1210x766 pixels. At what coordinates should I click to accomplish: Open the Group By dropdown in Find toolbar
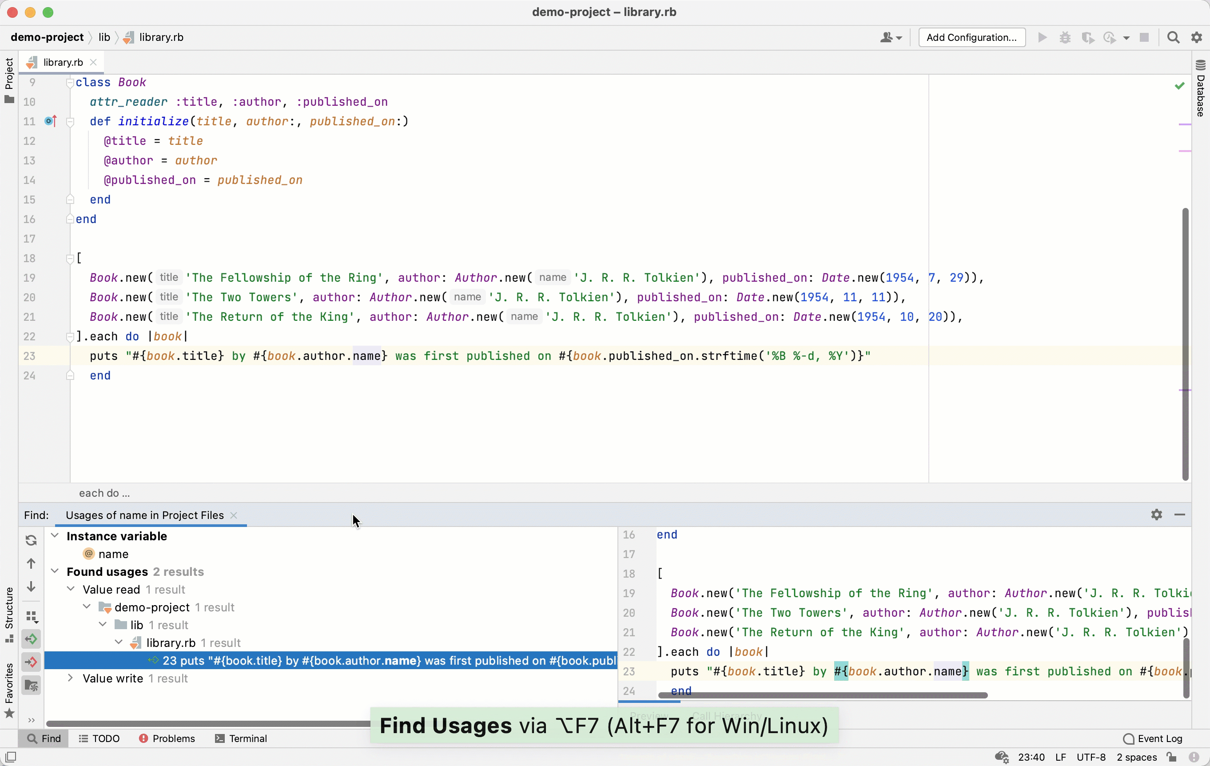31,617
